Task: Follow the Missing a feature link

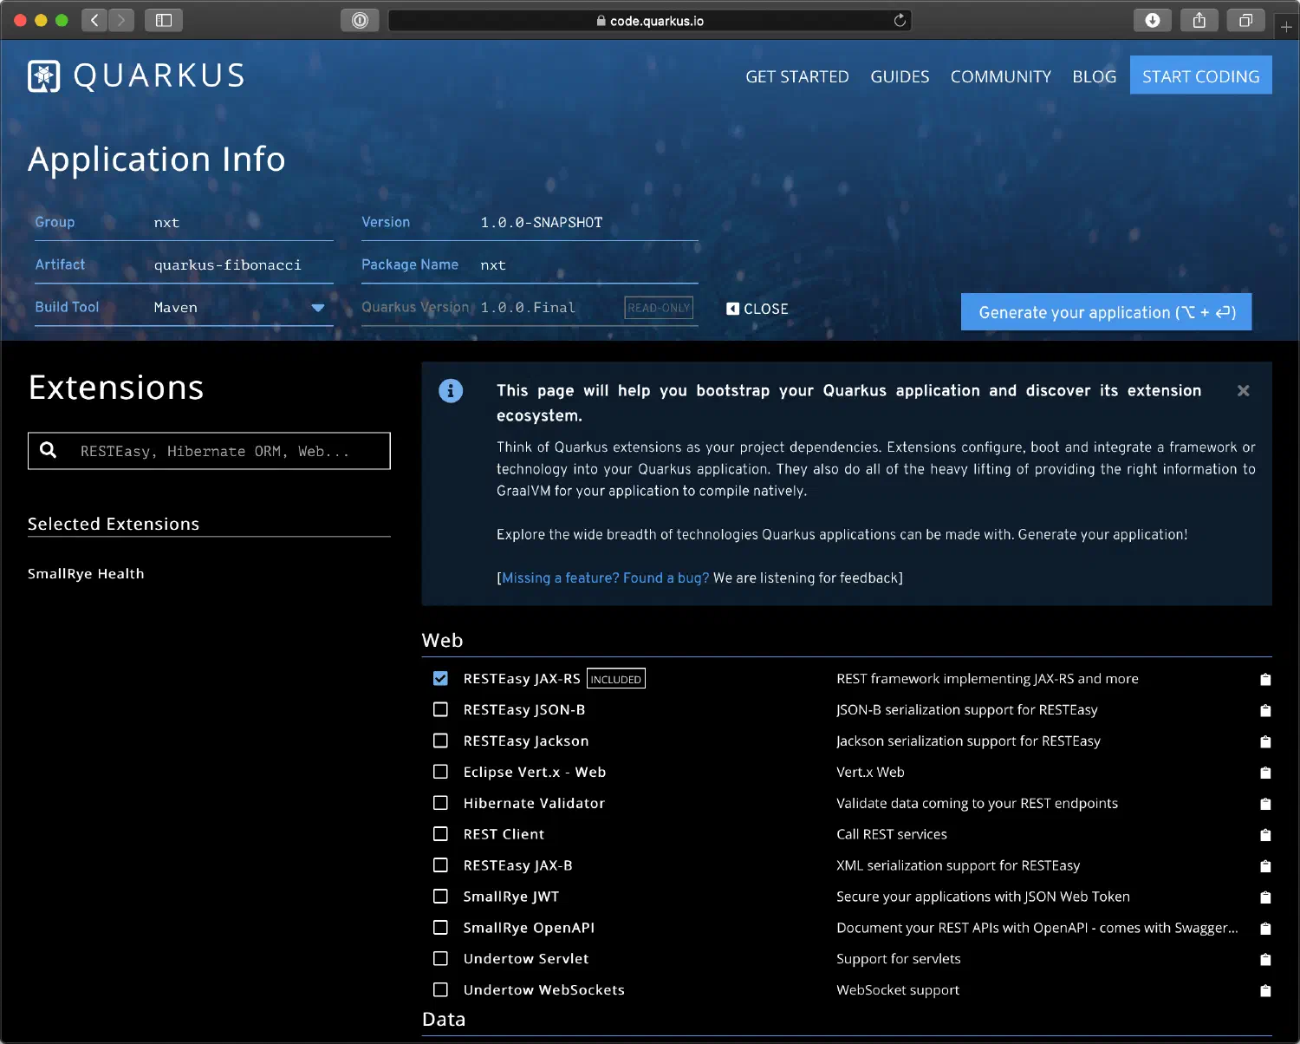Action: pyautogui.click(x=605, y=578)
